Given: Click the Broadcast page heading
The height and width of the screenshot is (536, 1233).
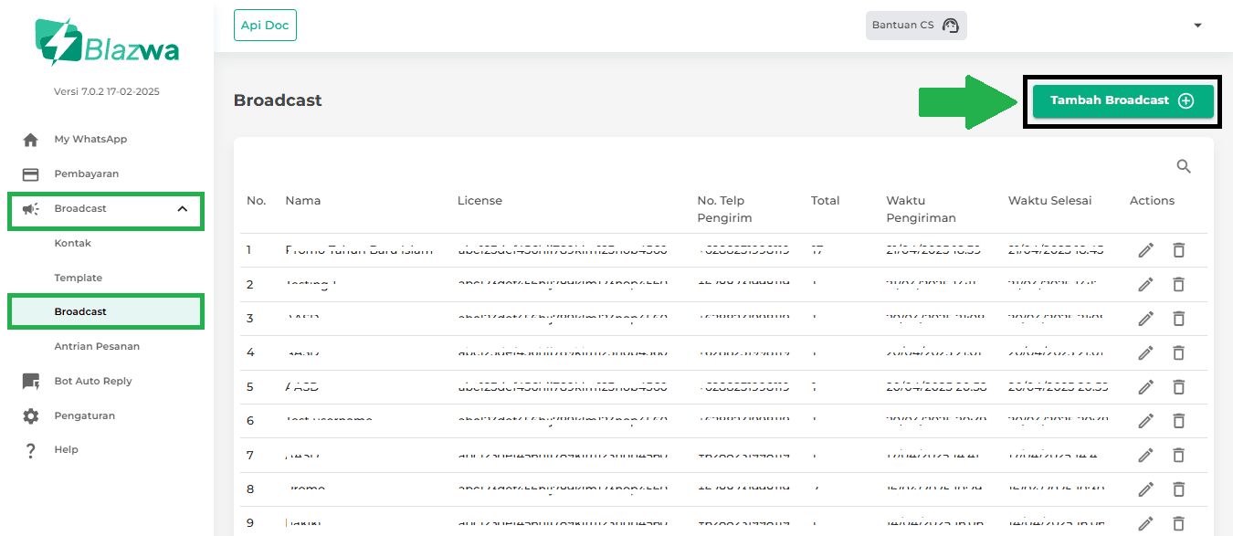Looking at the screenshot, I should click(x=278, y=100).
